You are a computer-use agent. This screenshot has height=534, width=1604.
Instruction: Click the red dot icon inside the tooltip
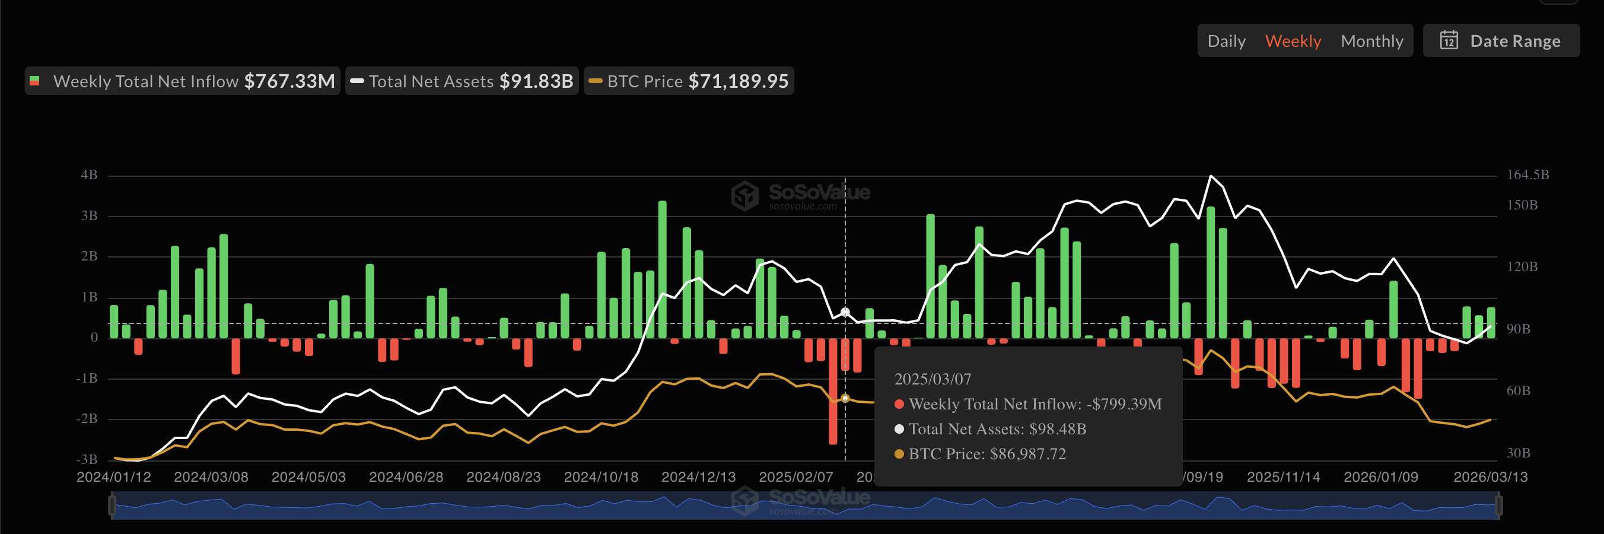(x=899, y=404)
